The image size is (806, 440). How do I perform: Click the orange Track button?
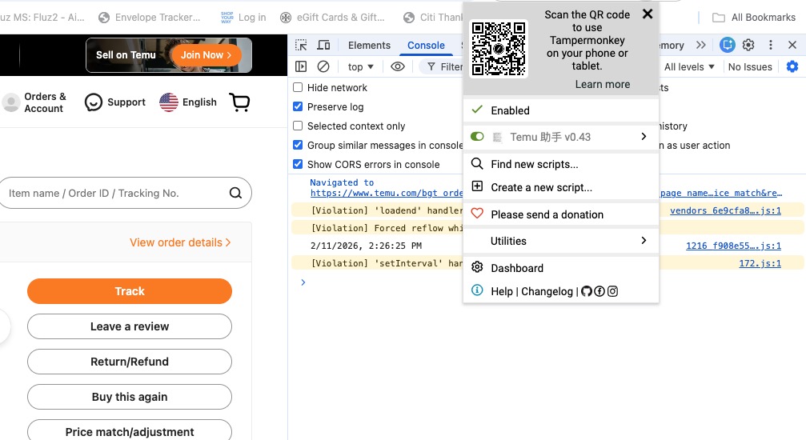[130, 291]
